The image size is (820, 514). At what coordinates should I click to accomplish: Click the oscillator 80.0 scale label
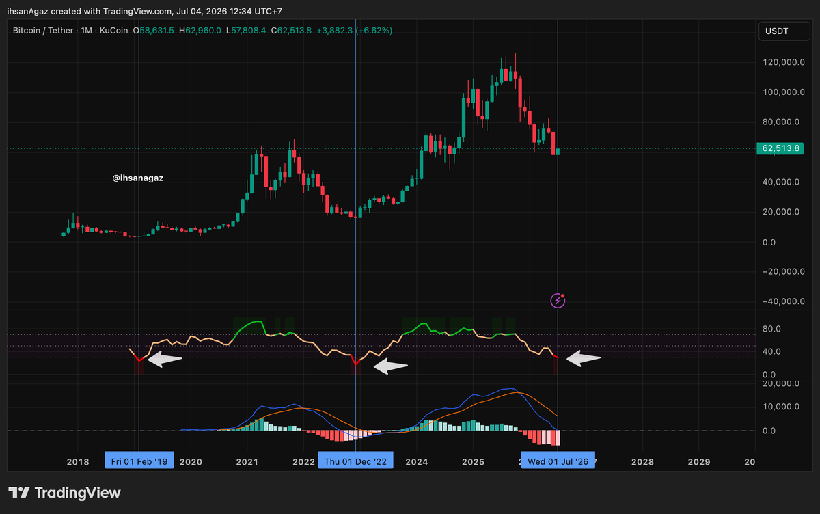[771, 329]
